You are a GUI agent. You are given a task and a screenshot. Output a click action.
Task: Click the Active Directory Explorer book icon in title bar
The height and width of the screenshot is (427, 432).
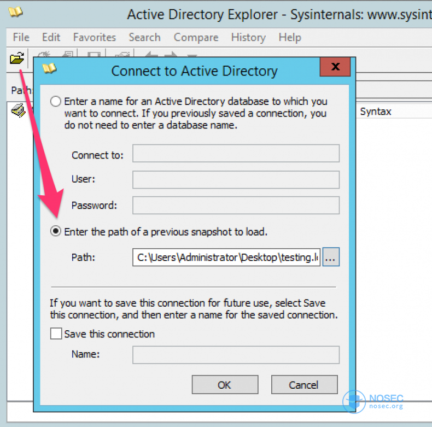pyautogui.click(x=15, y=12)
